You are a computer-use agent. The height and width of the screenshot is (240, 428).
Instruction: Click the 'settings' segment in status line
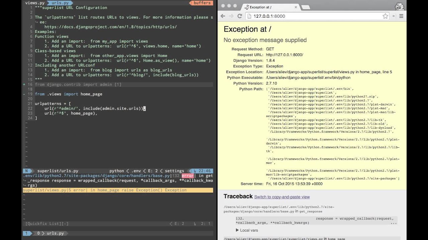coord(174,171)
